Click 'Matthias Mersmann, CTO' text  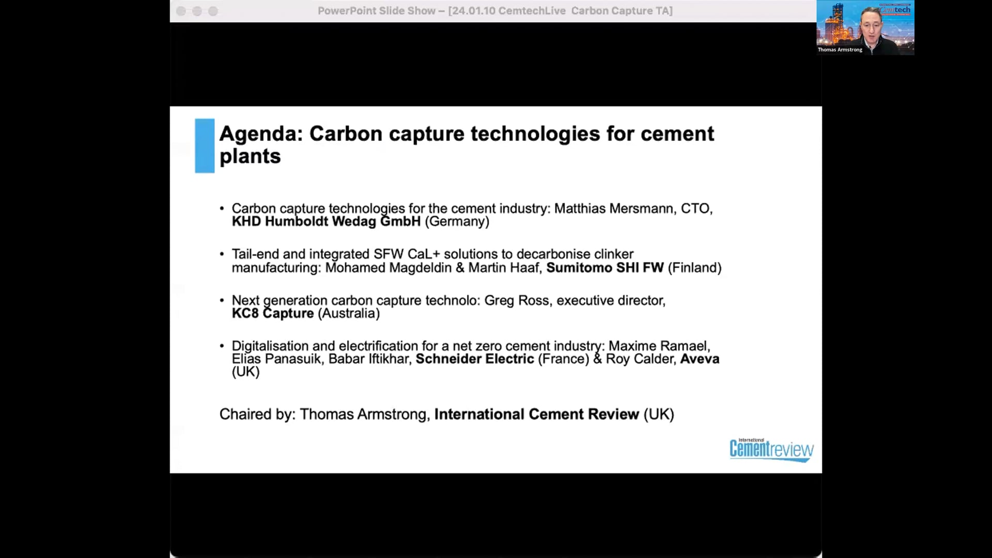(x=633, y=209)
